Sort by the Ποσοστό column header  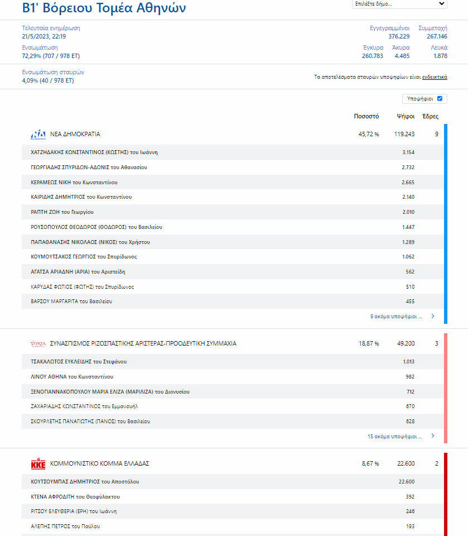click(366, 117)
